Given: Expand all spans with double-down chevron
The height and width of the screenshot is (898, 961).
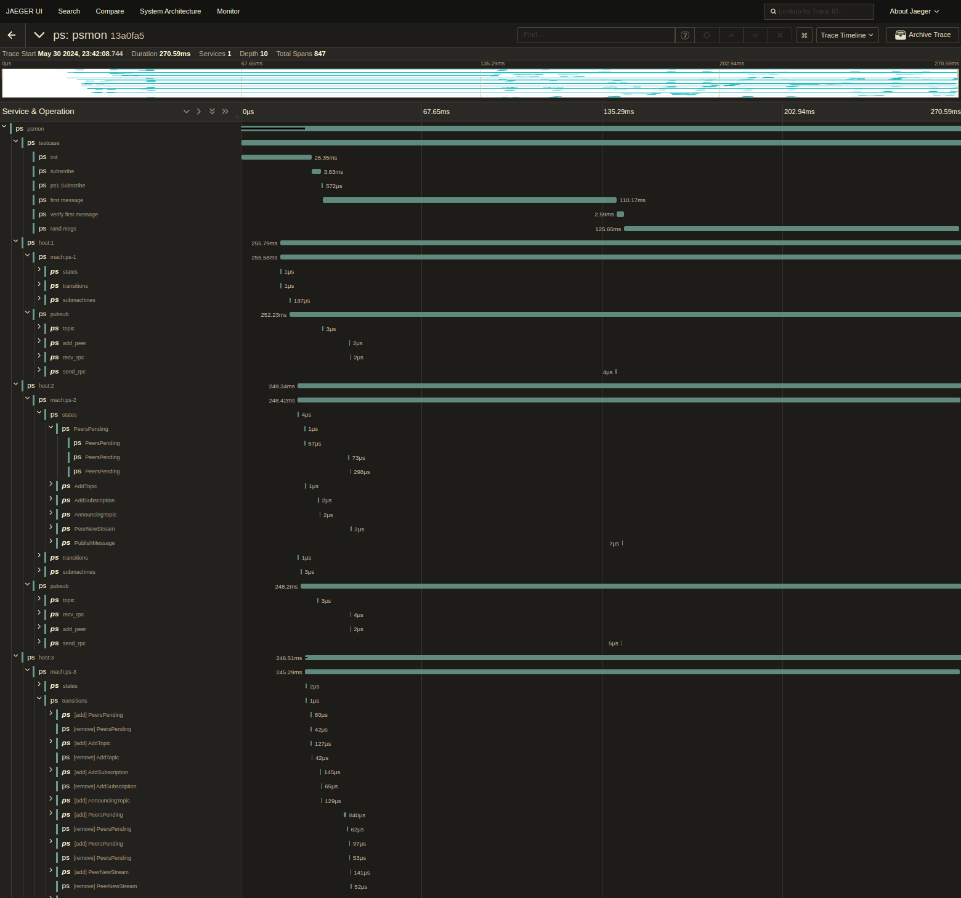Looking at the screenshot, I should point(213,112).
